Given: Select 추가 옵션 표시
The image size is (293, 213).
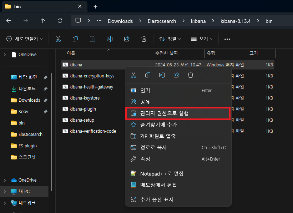Looking at the screenshot, I should [178, 199].
